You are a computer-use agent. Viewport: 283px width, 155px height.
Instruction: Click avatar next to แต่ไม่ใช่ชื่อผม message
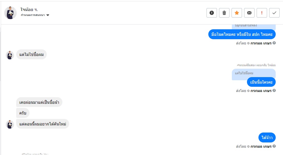click(10, 55)
